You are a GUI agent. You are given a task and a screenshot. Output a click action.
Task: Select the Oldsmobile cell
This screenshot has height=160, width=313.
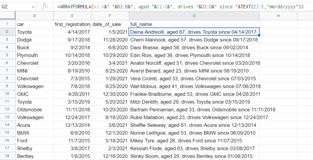(x=35, y=109)
